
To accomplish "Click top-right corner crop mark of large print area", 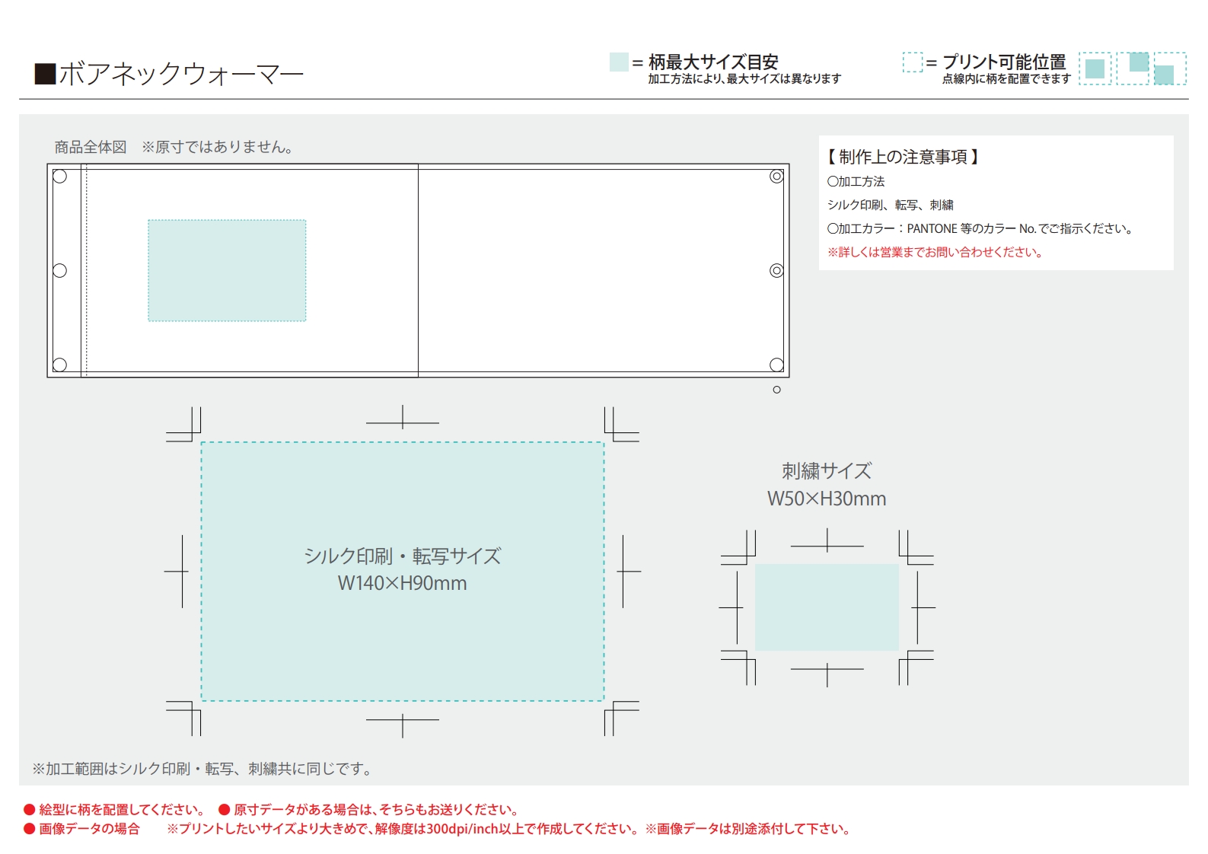I will click(x=622, y=424).
